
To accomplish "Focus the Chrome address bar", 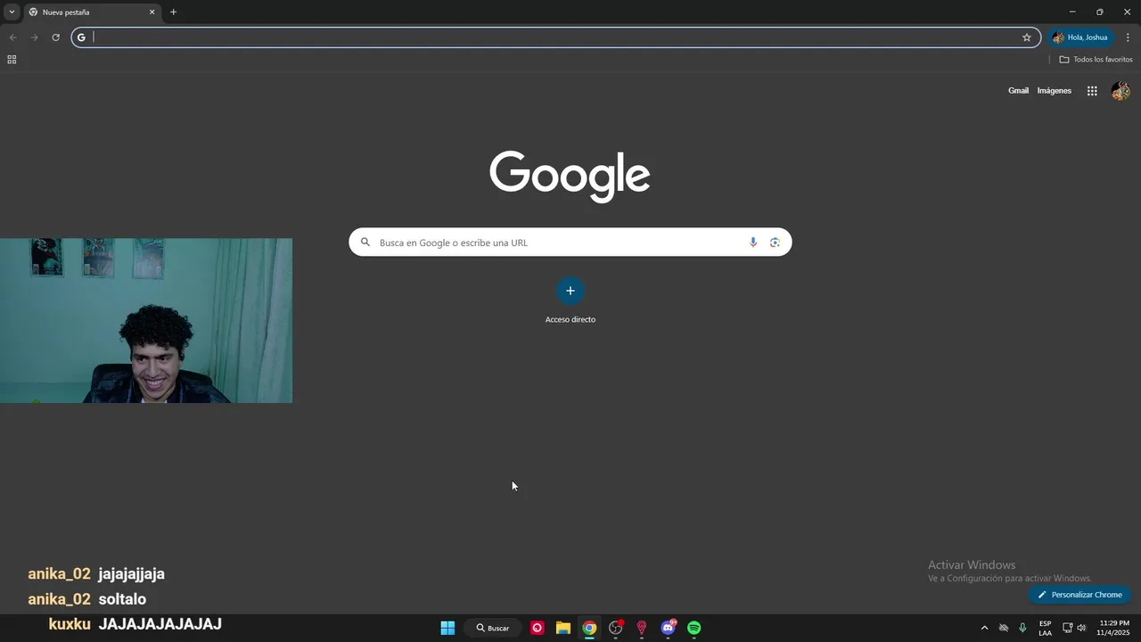I will [x=556, y=37].
